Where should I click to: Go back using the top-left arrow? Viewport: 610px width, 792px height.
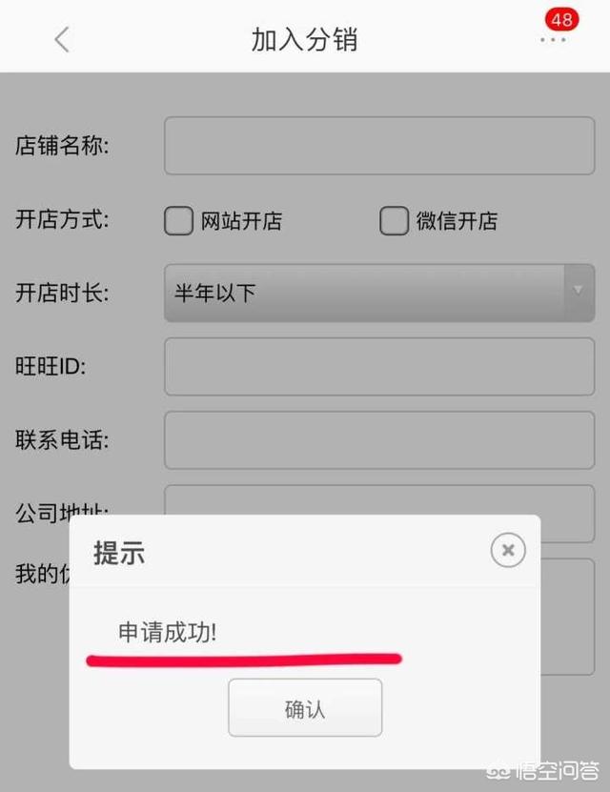pos(62,39)
